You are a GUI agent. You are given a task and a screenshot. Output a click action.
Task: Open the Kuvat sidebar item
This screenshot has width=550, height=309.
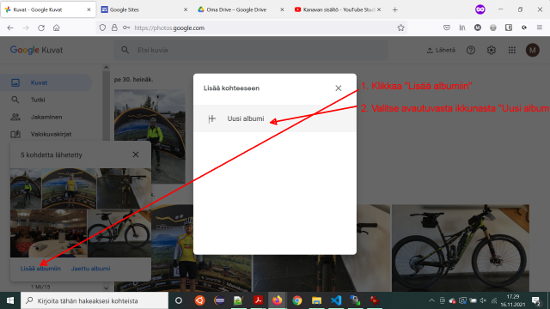[x=46, y=82]
